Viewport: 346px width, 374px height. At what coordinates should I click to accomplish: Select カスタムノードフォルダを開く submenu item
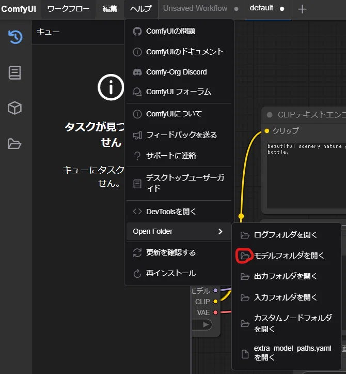pyautogui.click(x=287, y=323)
